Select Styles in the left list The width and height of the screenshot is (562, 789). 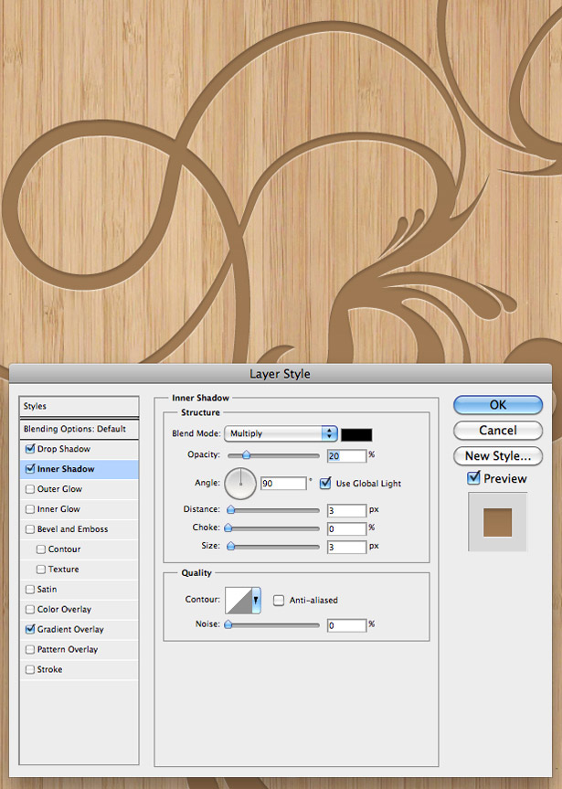(79, 406)
